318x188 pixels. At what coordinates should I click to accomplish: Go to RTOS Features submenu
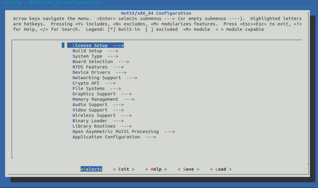[x=98, y=67]
